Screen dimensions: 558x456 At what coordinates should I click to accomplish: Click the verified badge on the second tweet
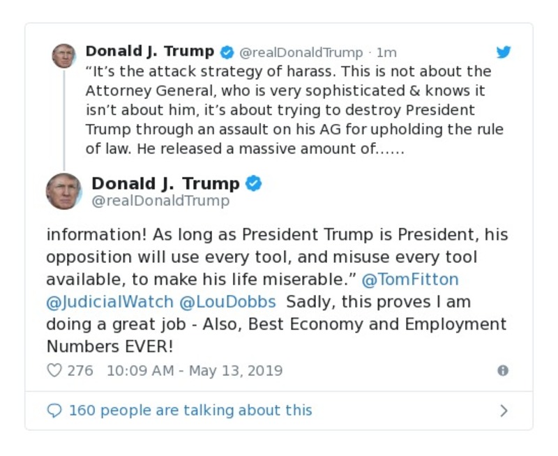pyautogui.click(x=255, y=183)
